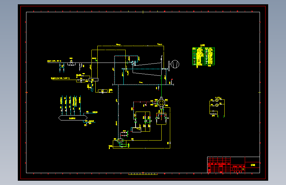Select the generator circle symbol beside the turbine
Image resolution: width=286 pixels, height=185 pixels.
pos(175,64)
